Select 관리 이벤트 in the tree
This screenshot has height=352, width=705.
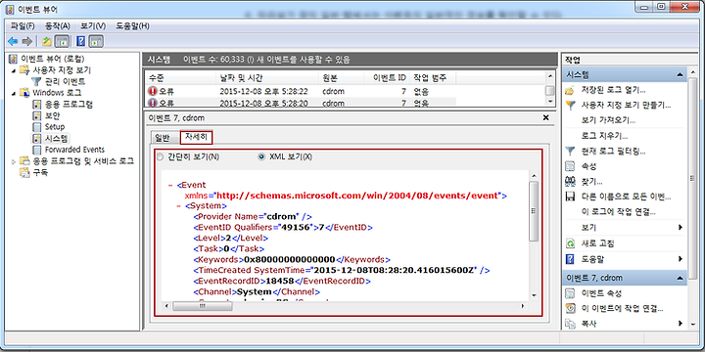tap(65, 82)
